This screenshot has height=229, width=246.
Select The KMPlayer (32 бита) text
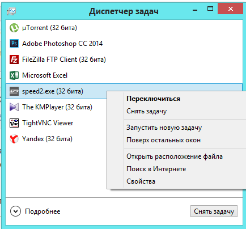tap(57, 107)
